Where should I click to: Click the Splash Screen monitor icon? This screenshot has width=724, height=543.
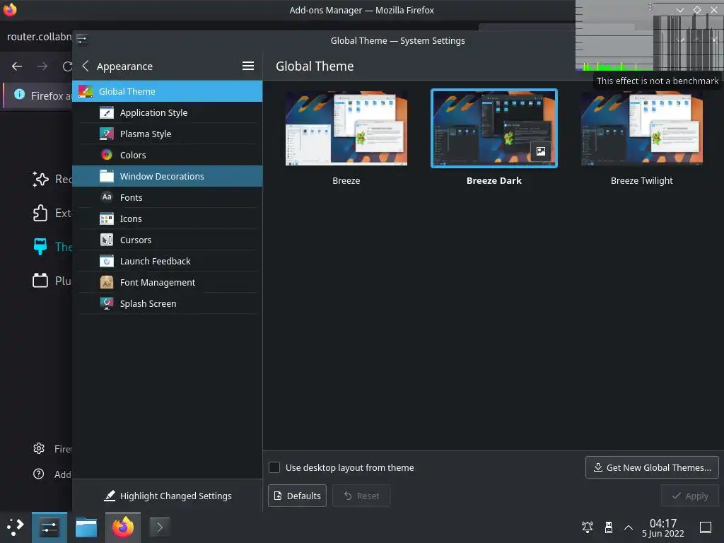pos(107,303)
